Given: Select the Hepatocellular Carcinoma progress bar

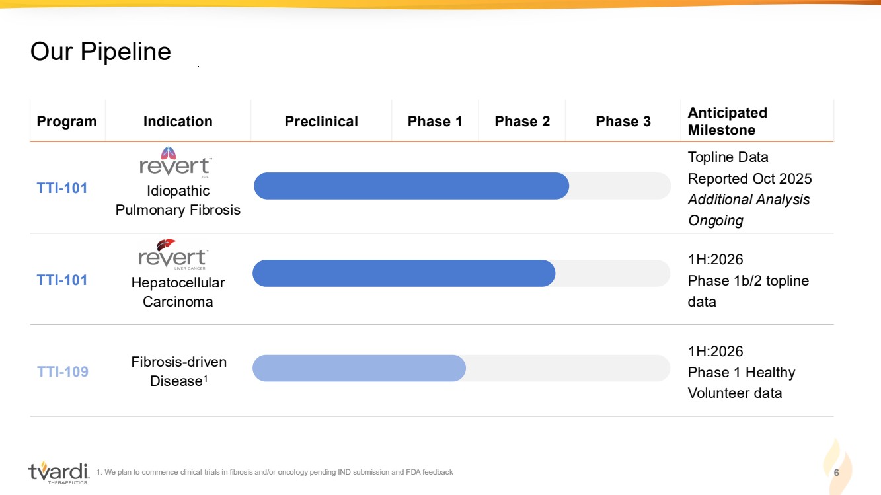Looking at the screenshot, I should (x=404, y=273).
